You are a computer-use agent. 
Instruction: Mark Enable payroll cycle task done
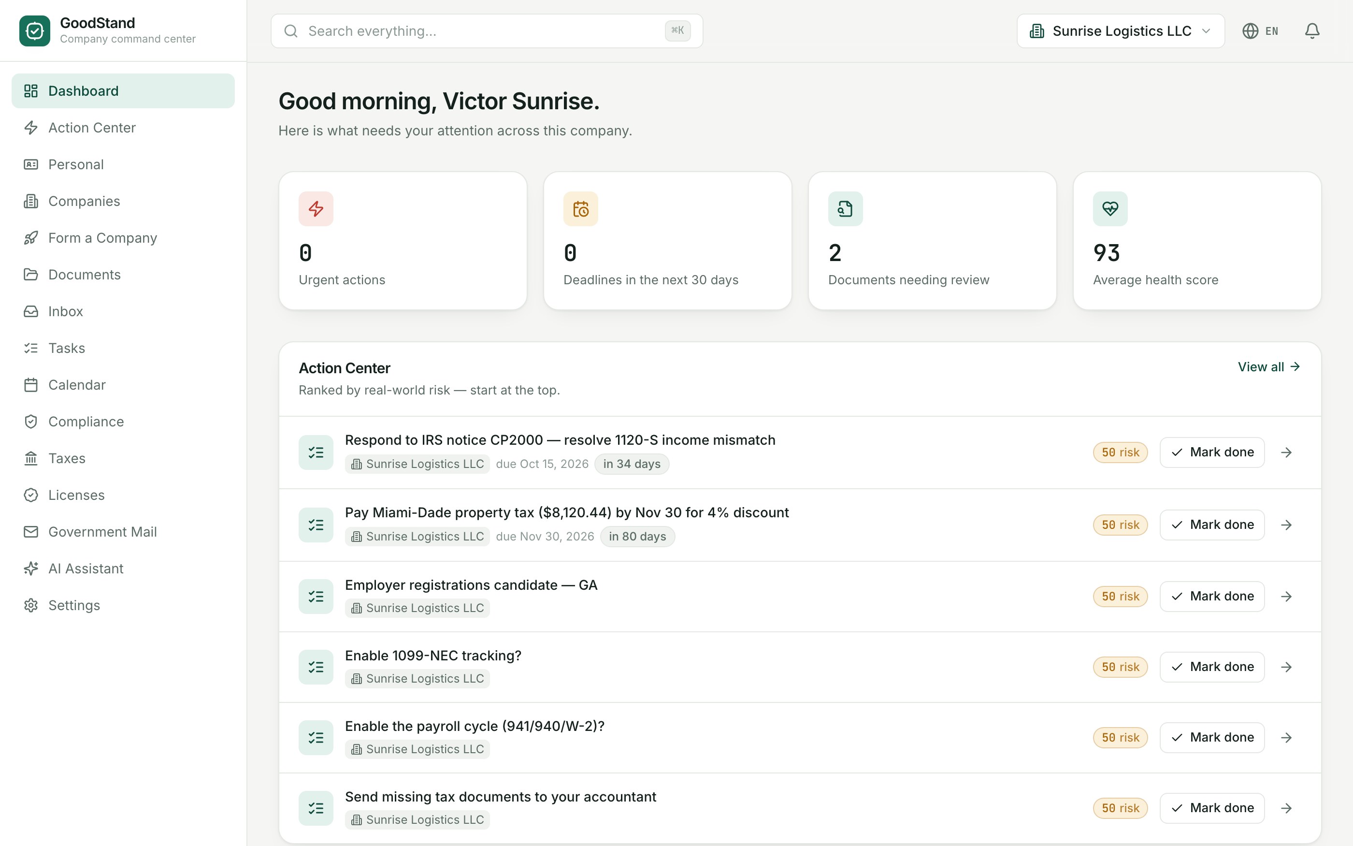click(x=1212, y=737)
